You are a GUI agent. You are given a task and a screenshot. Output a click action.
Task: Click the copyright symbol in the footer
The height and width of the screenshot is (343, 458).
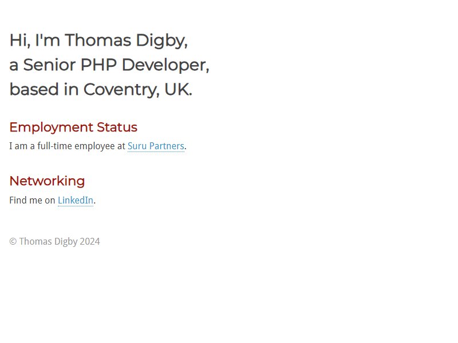13,241
